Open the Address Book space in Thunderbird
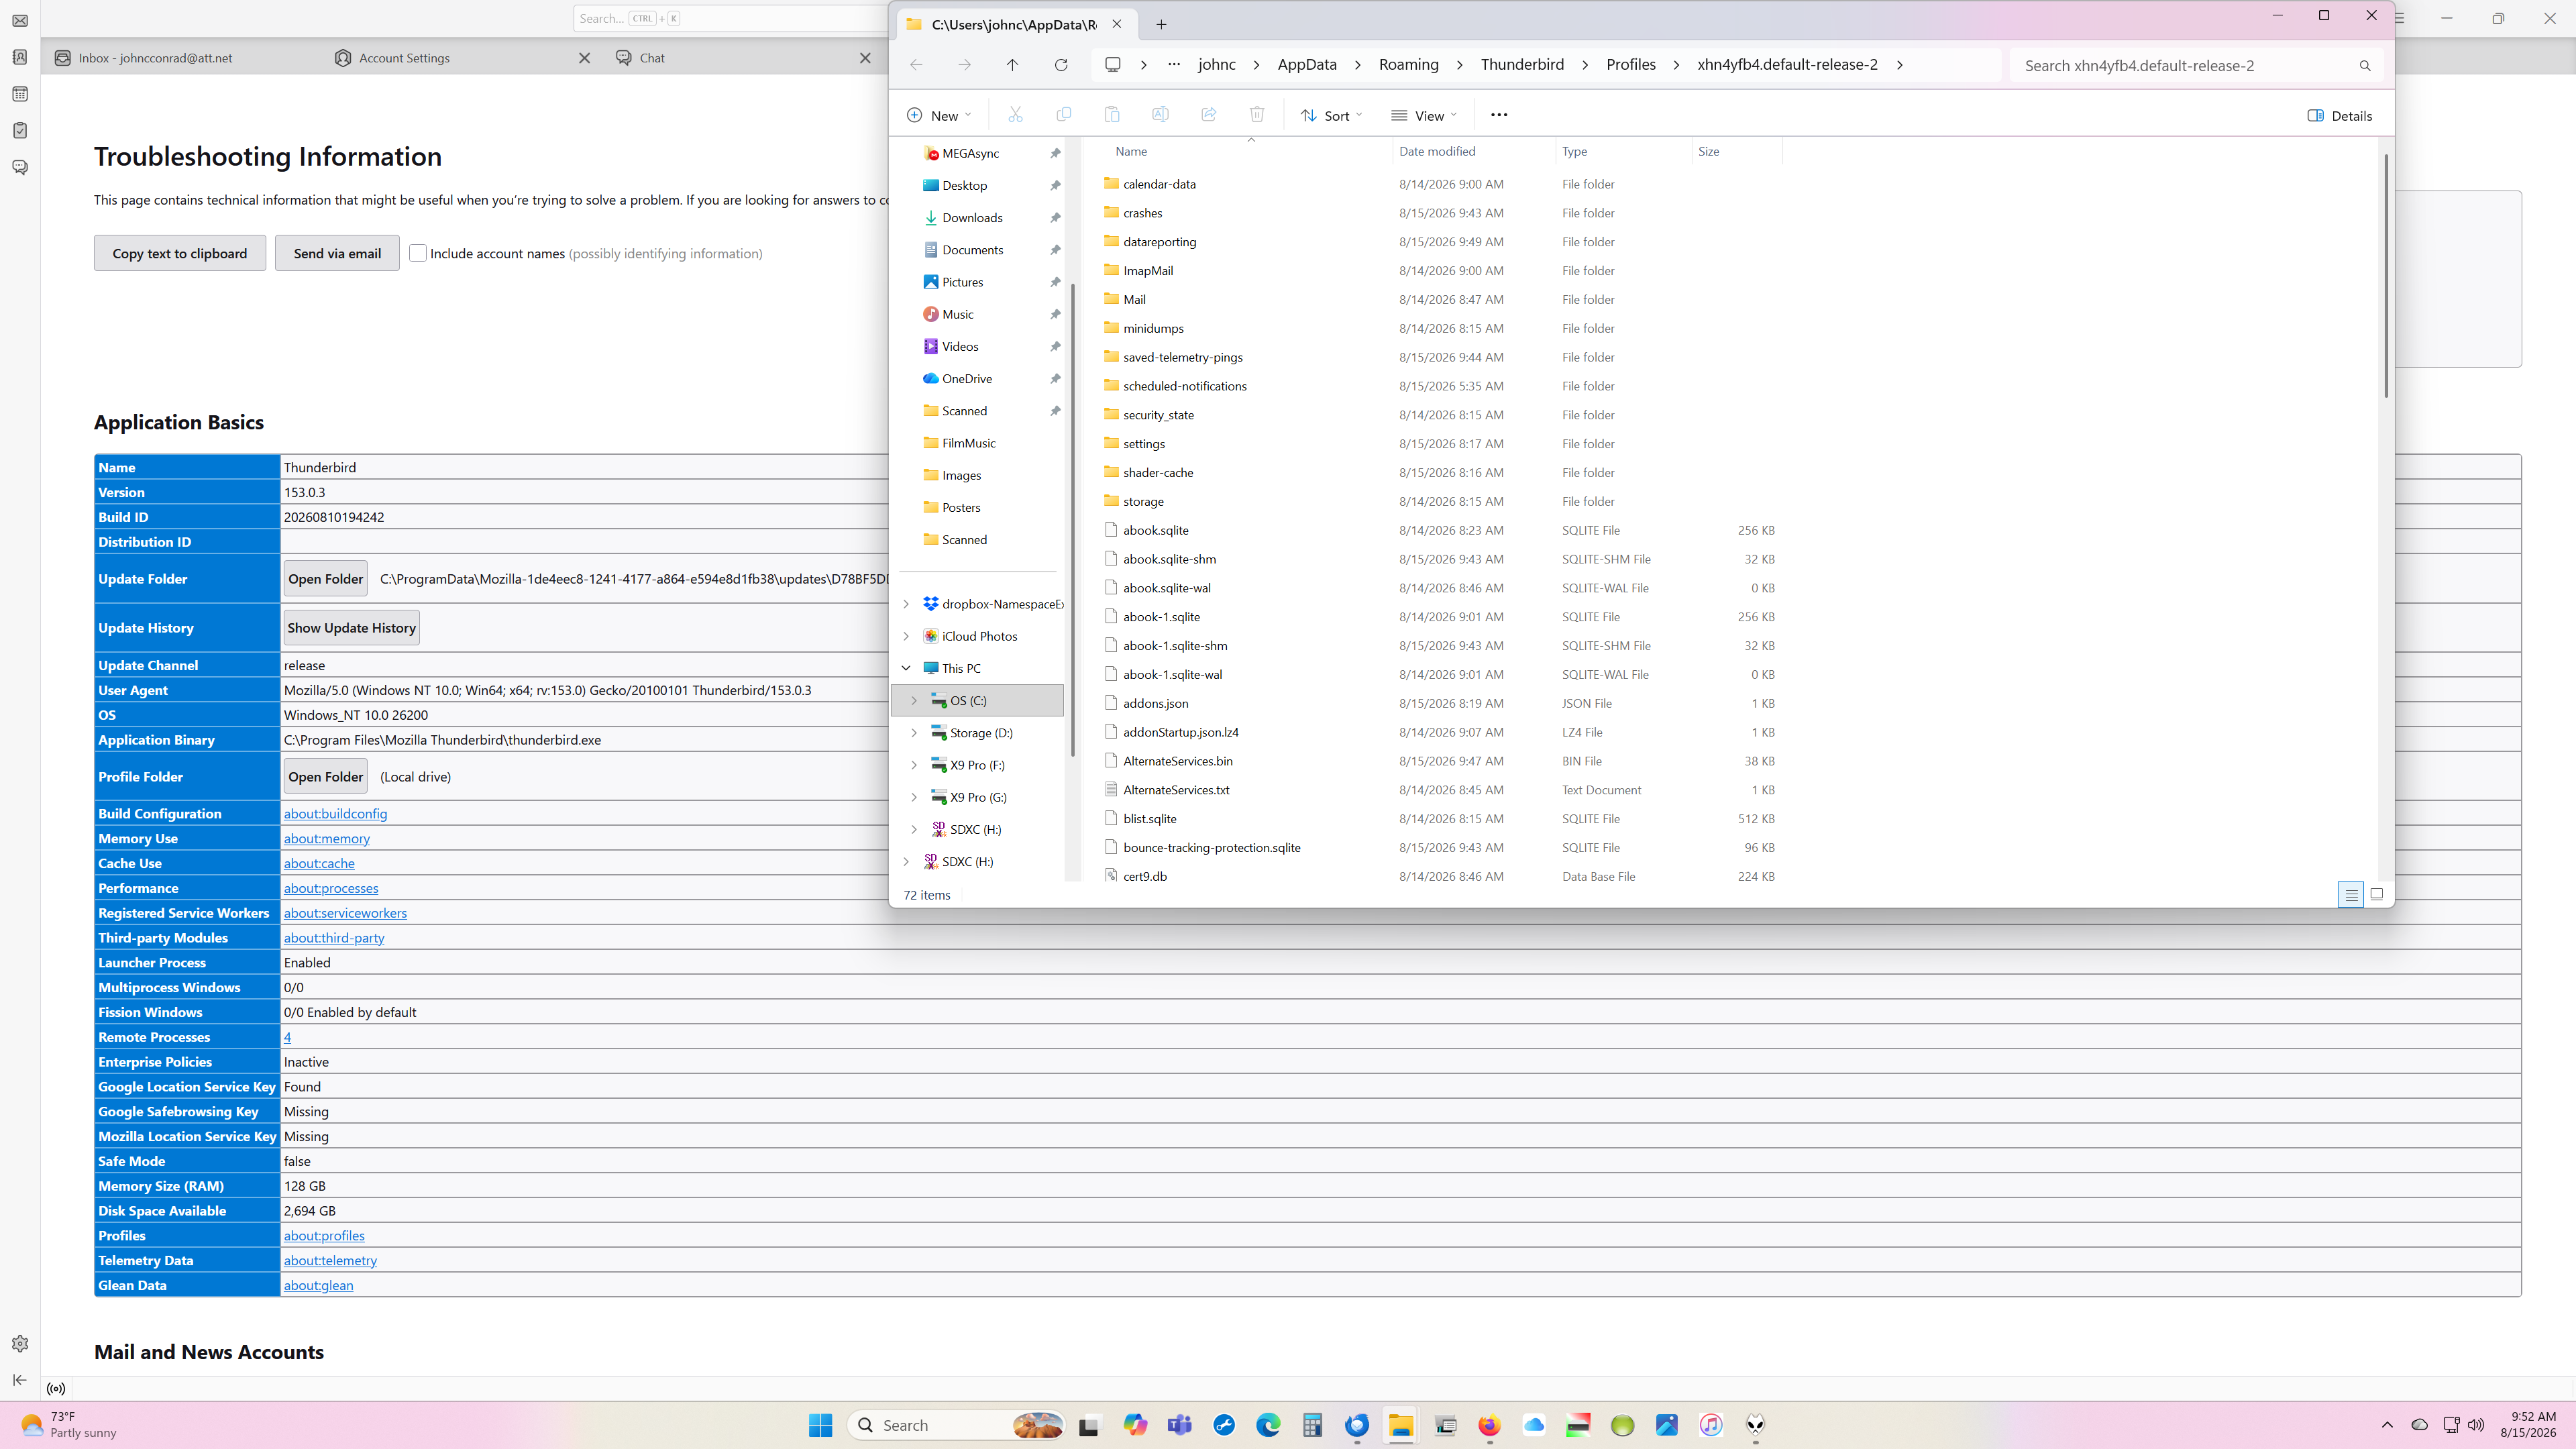Screen dimensions: 2576x1449 click(x=20, y=57)
